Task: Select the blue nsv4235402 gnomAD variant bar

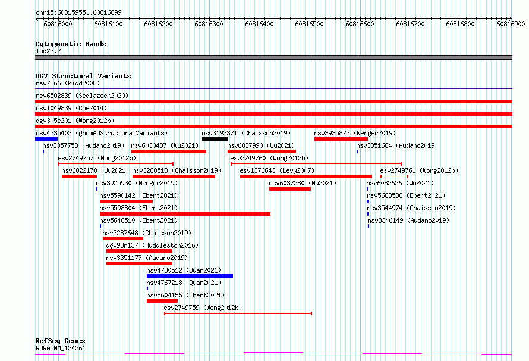Action: click(46, 139)
